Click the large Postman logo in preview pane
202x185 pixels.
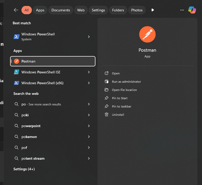point(147,34)
